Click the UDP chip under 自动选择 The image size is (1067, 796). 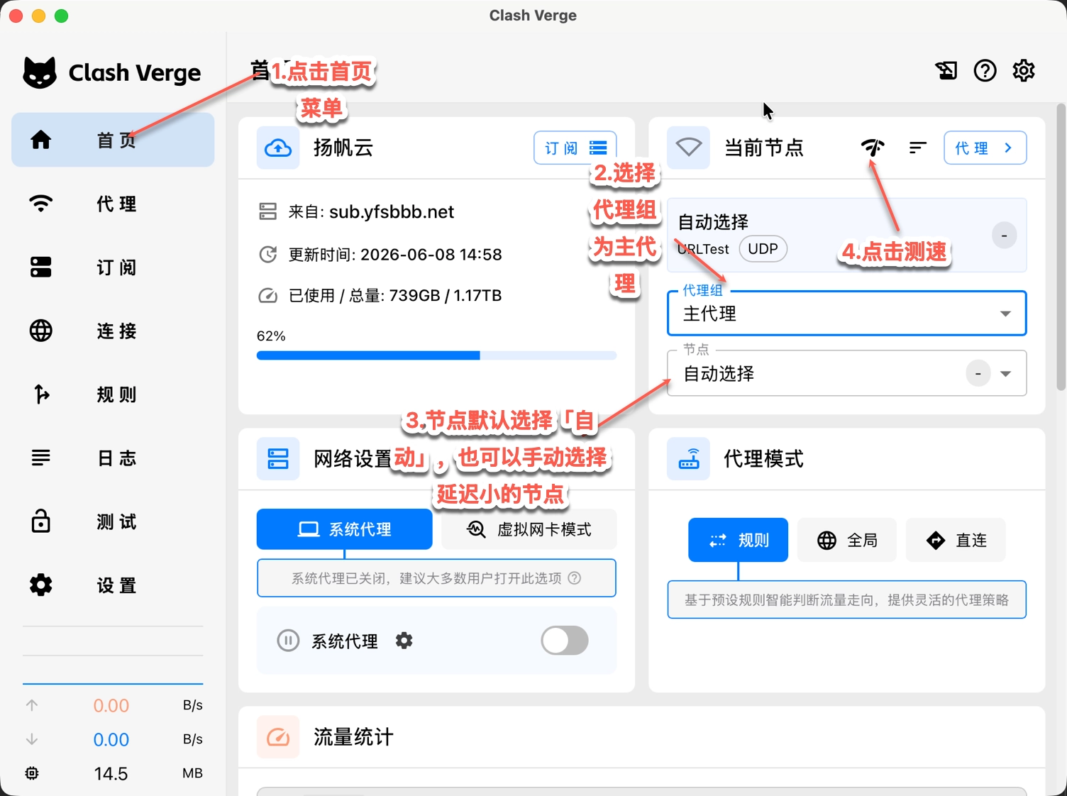click(763, 249)
